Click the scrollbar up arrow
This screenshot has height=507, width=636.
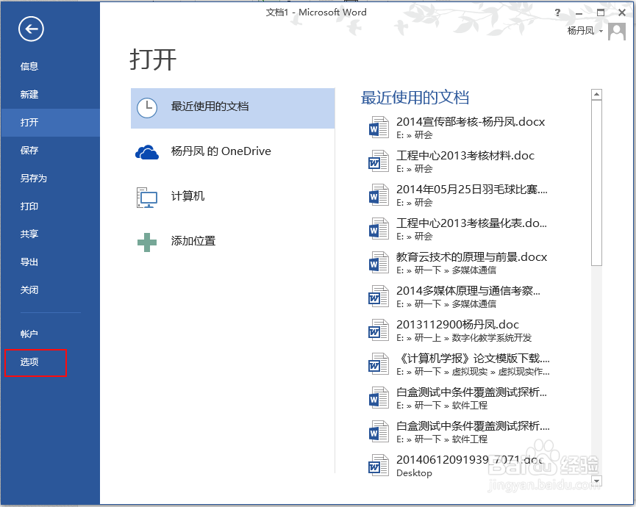[x=596, y=95]
